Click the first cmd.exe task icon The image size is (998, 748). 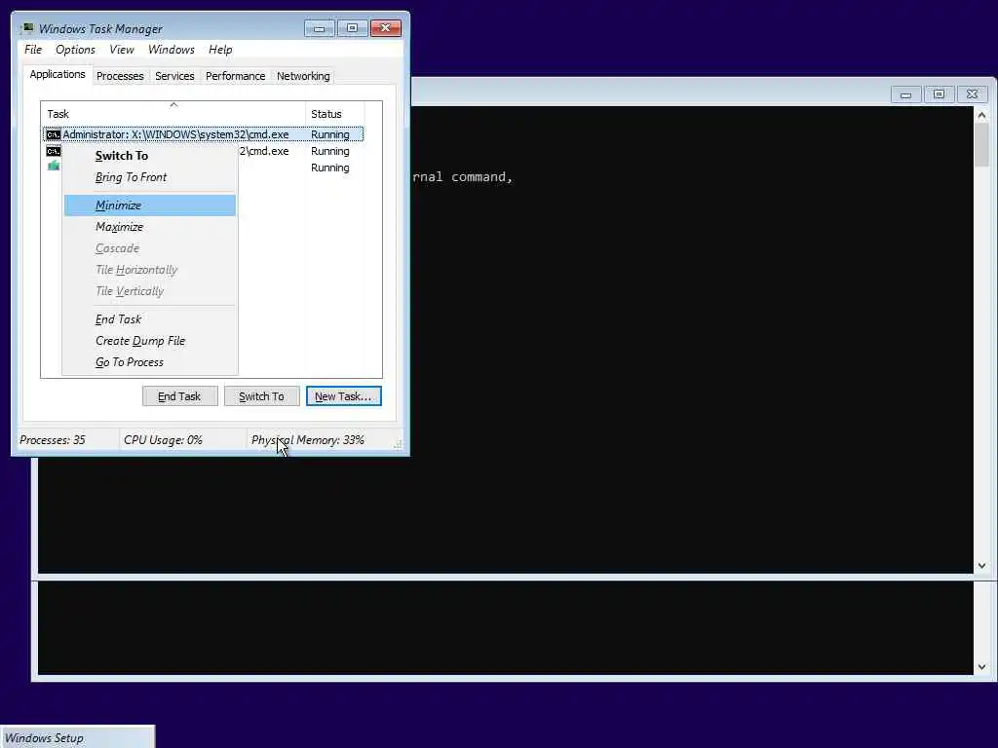(x=54, y=134)
